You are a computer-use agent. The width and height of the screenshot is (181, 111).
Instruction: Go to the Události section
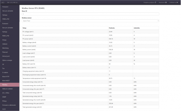(x=5, y=44)
